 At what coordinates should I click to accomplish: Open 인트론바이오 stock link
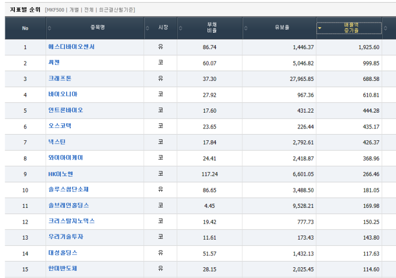(x=66, y=110)
